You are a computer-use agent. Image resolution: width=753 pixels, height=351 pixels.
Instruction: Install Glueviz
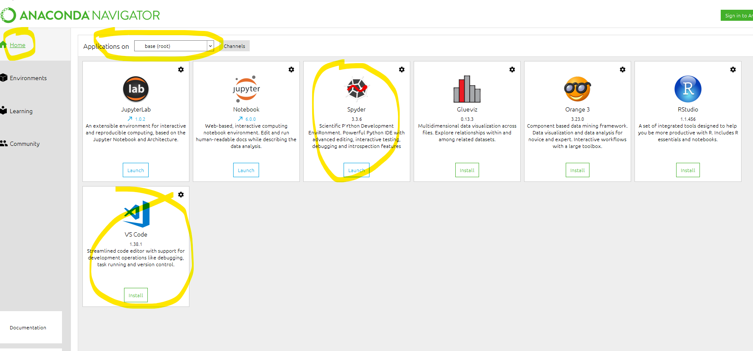[x=467, y=170]
